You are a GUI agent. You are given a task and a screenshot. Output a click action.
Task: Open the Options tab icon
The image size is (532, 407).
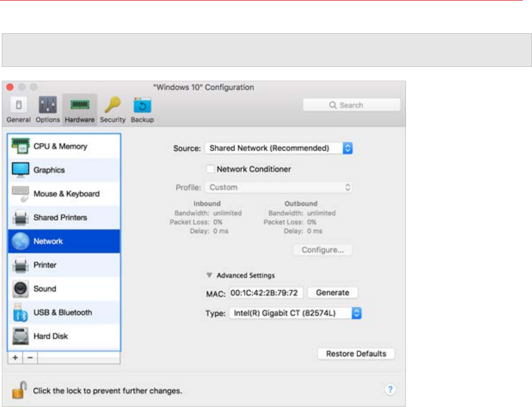click(x=48, y=105)
